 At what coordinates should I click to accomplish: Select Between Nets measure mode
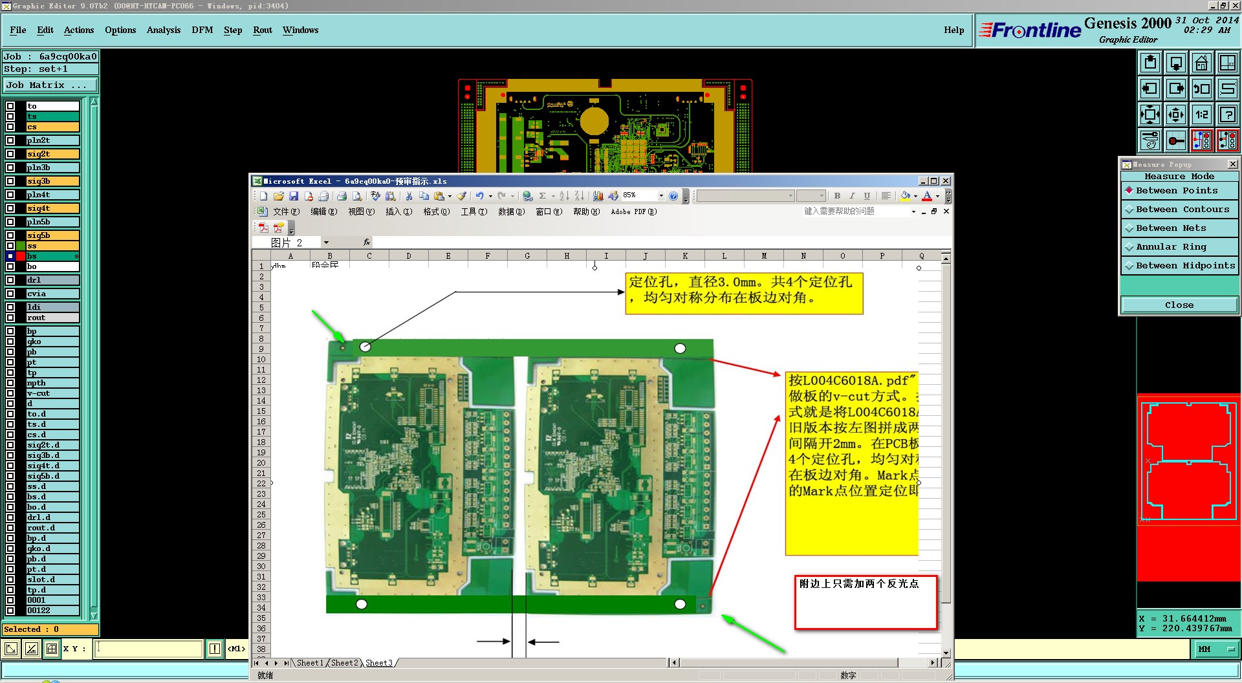[x=1179, y=228]
